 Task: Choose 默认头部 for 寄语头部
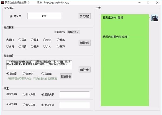point(29,105)
